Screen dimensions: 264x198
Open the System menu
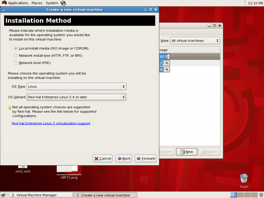click(52, 3)
